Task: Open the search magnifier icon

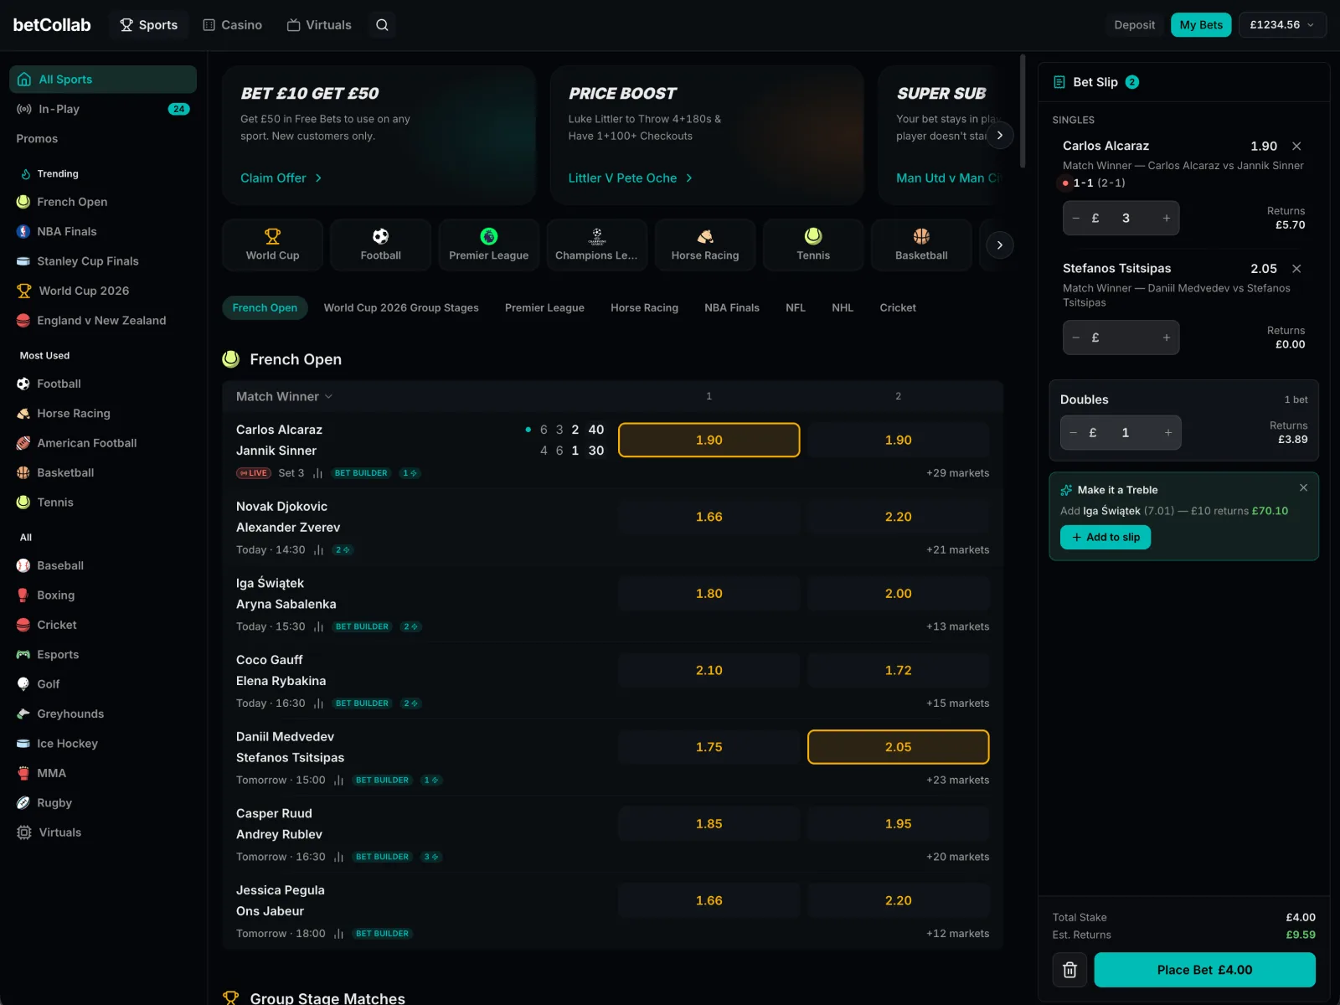Action: click(x=382, y=25)
